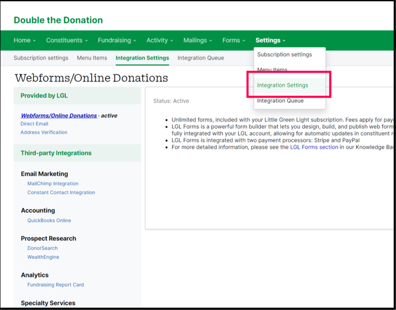
Task: Select QuickBooks Online under Accounting
Action: [x=49, y=220]
